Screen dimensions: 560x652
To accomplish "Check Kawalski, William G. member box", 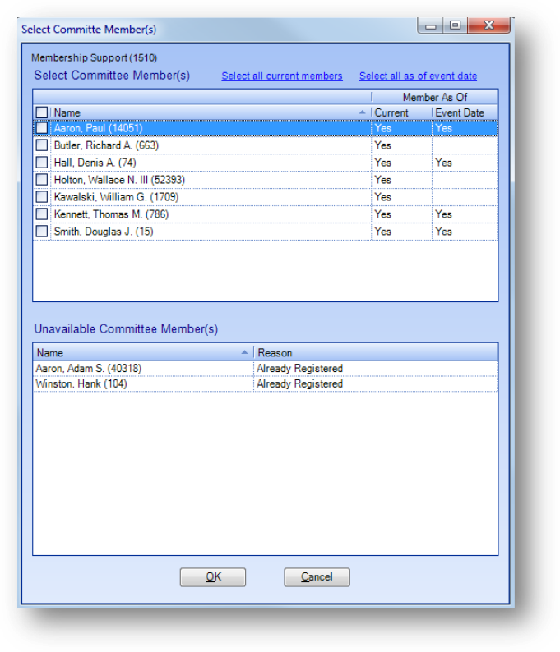I will (x=42, y=197).
